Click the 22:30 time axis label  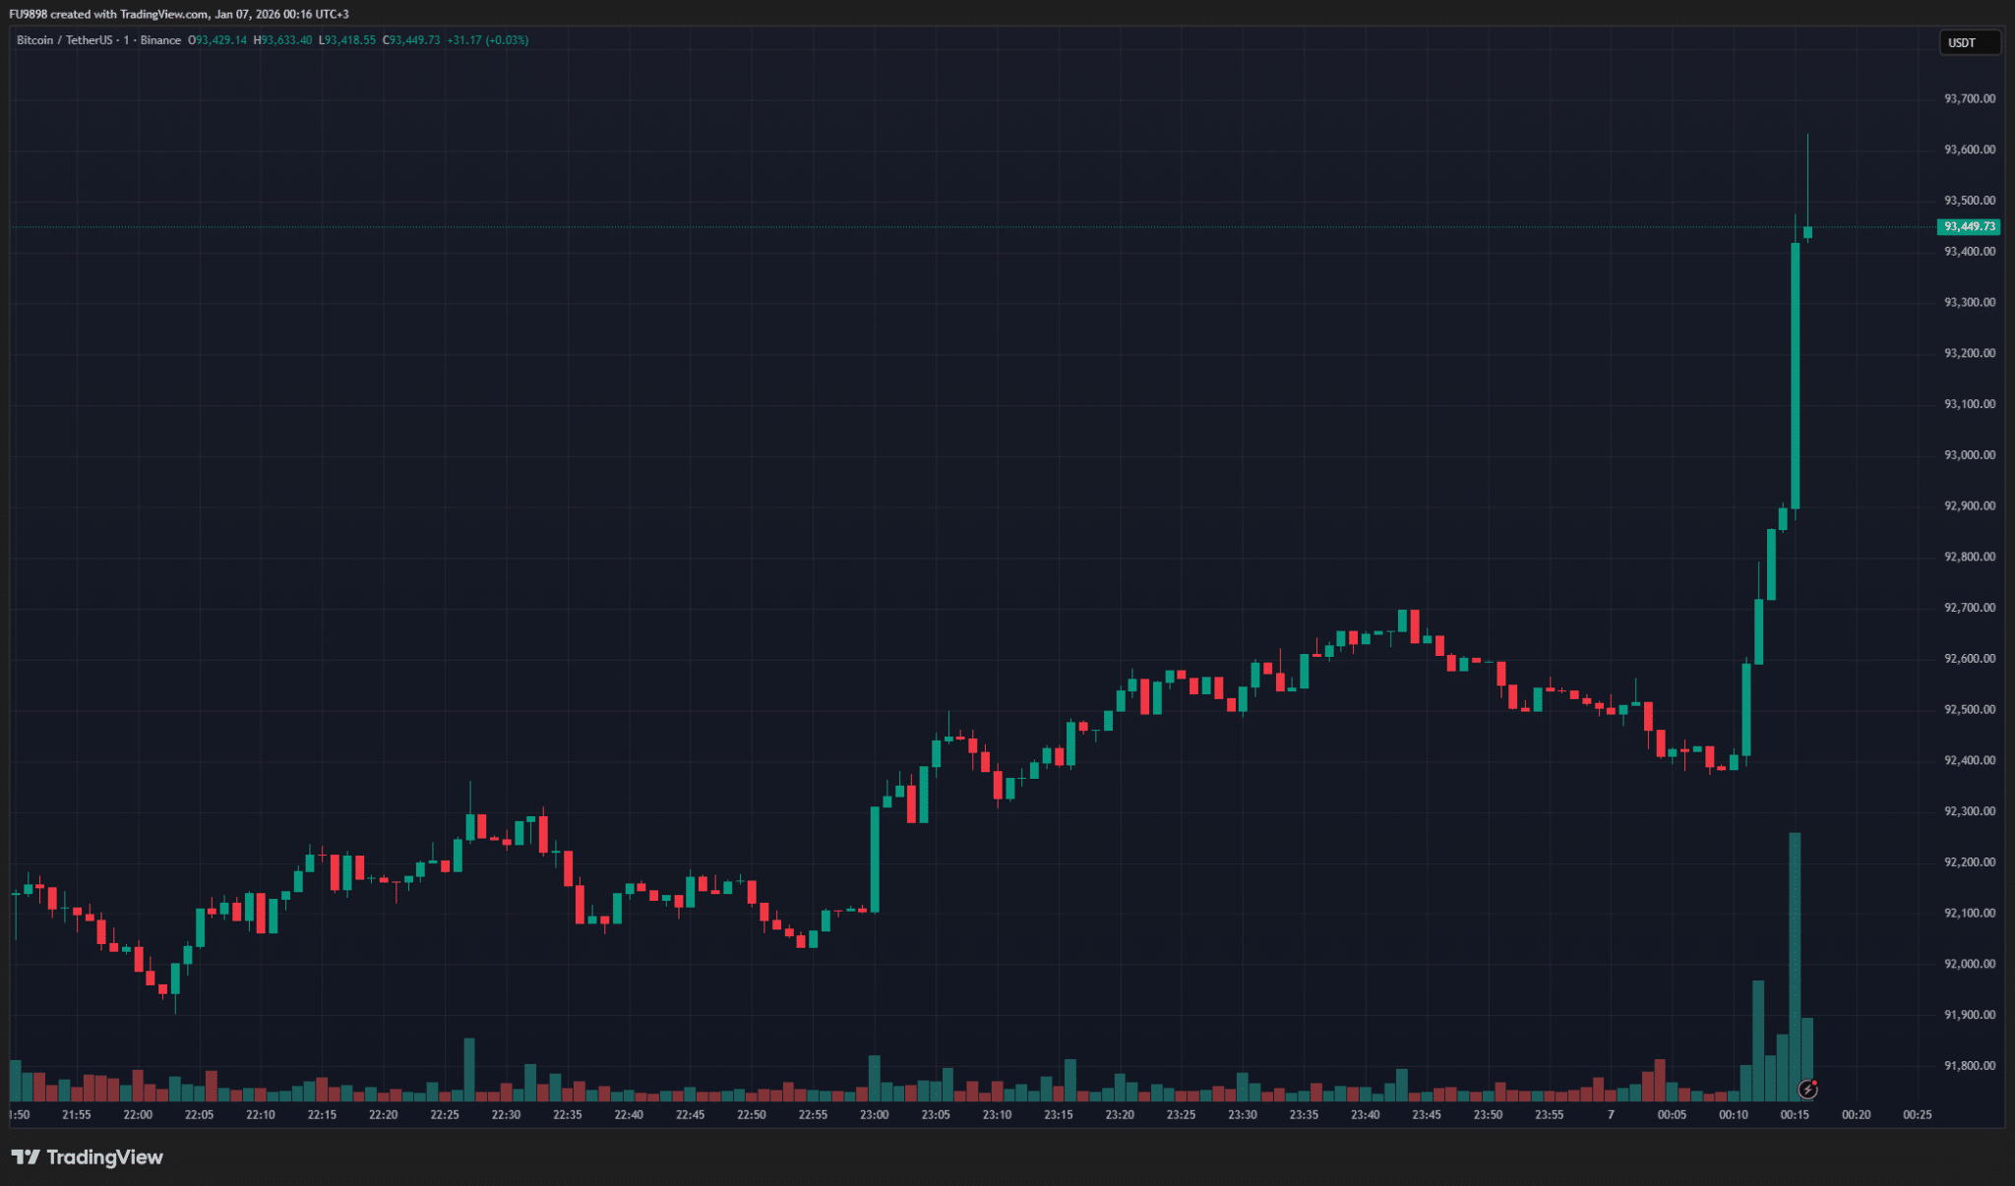[506, 1114]
